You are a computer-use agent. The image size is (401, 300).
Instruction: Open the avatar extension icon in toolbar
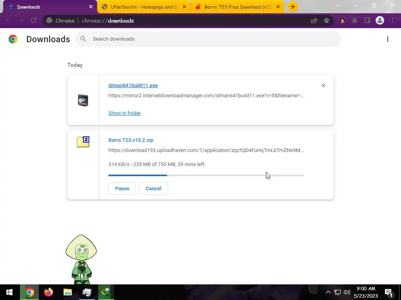click(x=342, y=21)
